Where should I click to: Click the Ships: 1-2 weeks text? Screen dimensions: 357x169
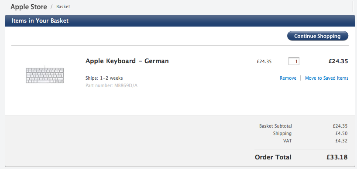[x=104, y=78]
